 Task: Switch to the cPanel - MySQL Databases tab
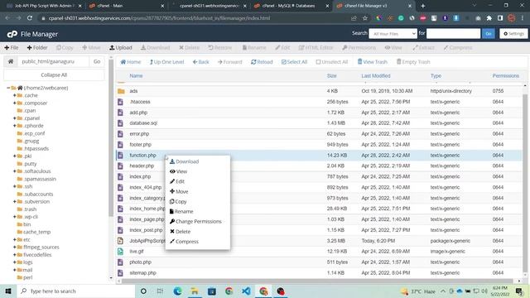[x=289, y=6]
